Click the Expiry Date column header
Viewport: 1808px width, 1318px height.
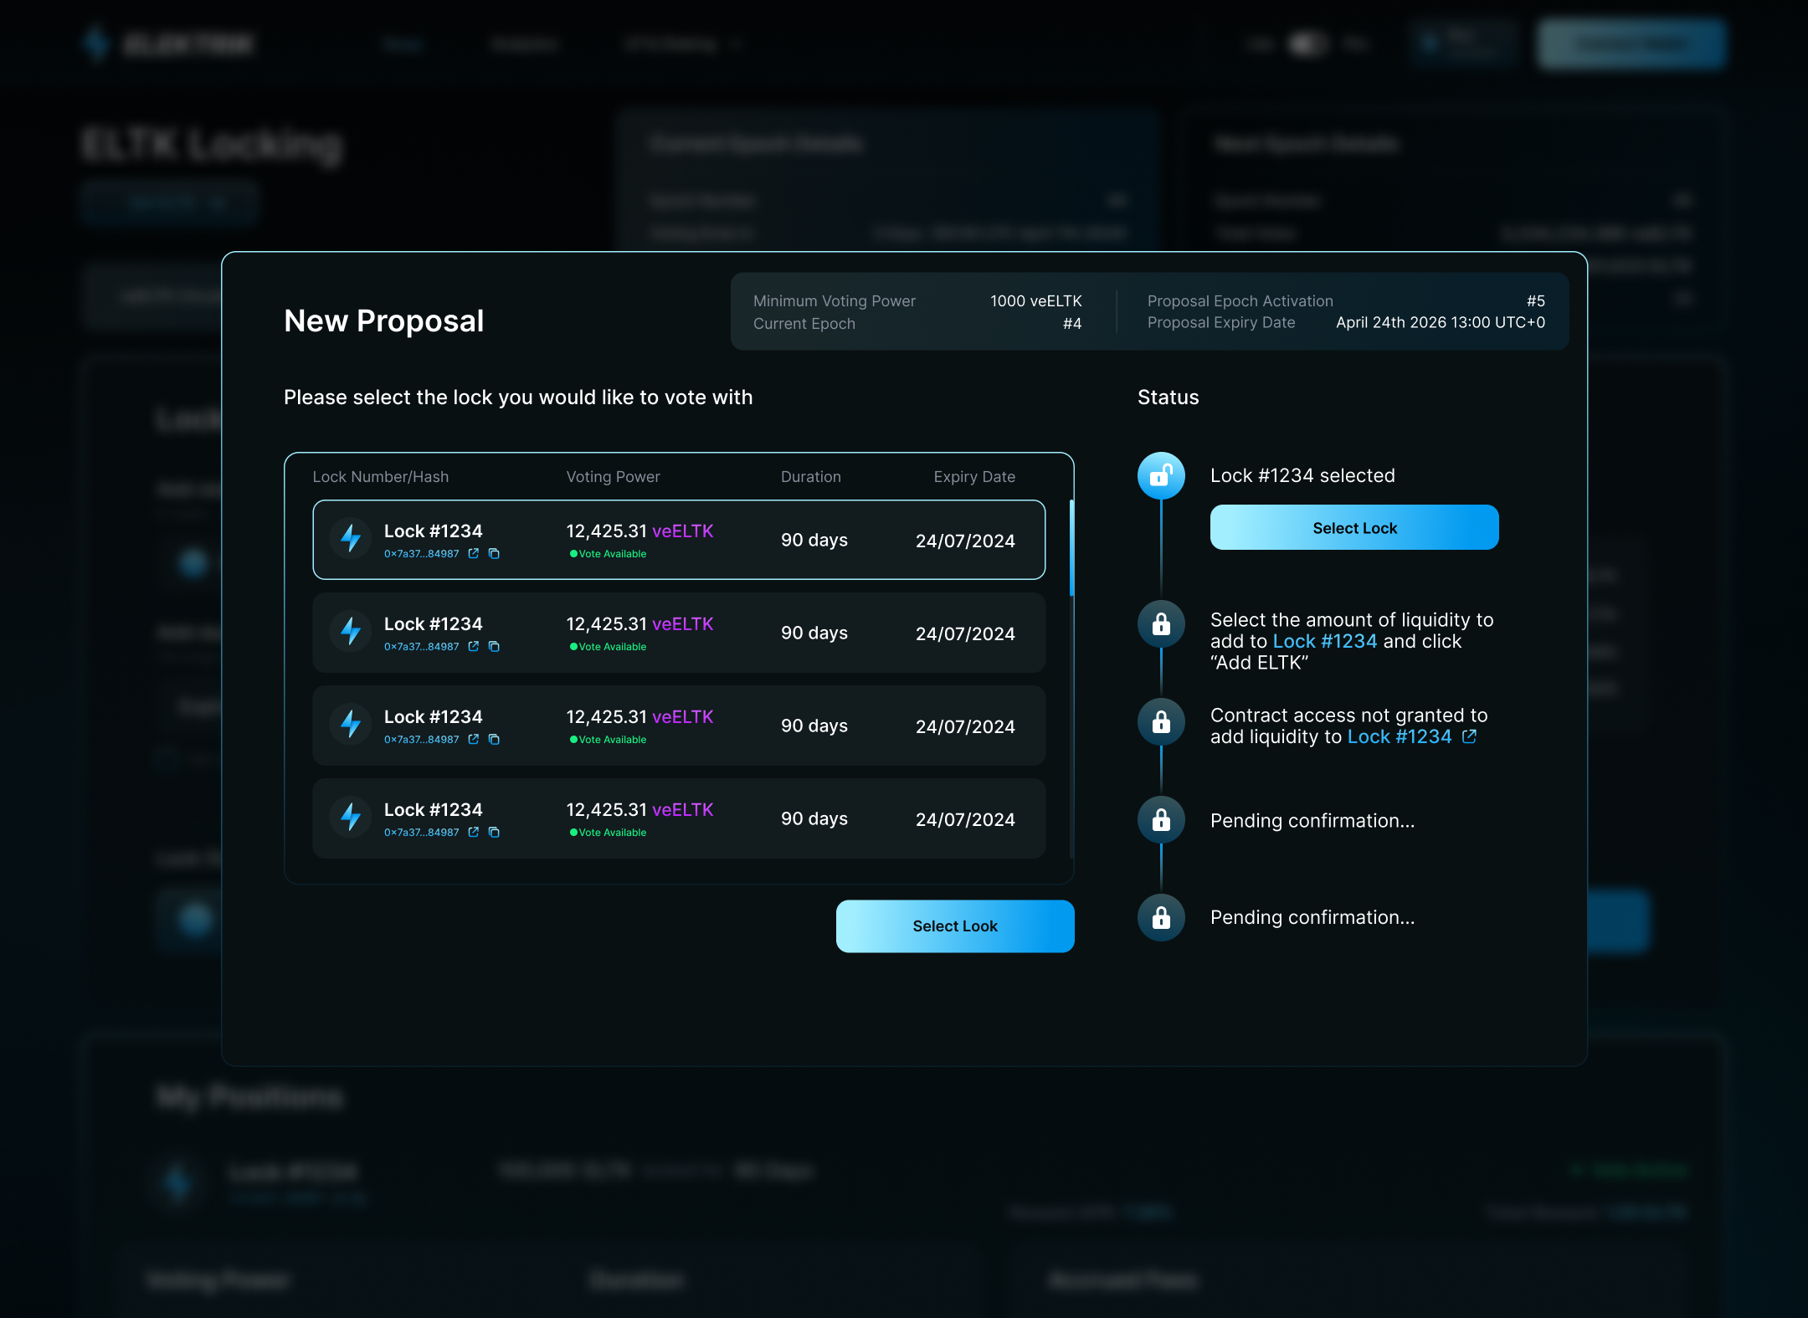pyautogui.click(x=973, y=476)
